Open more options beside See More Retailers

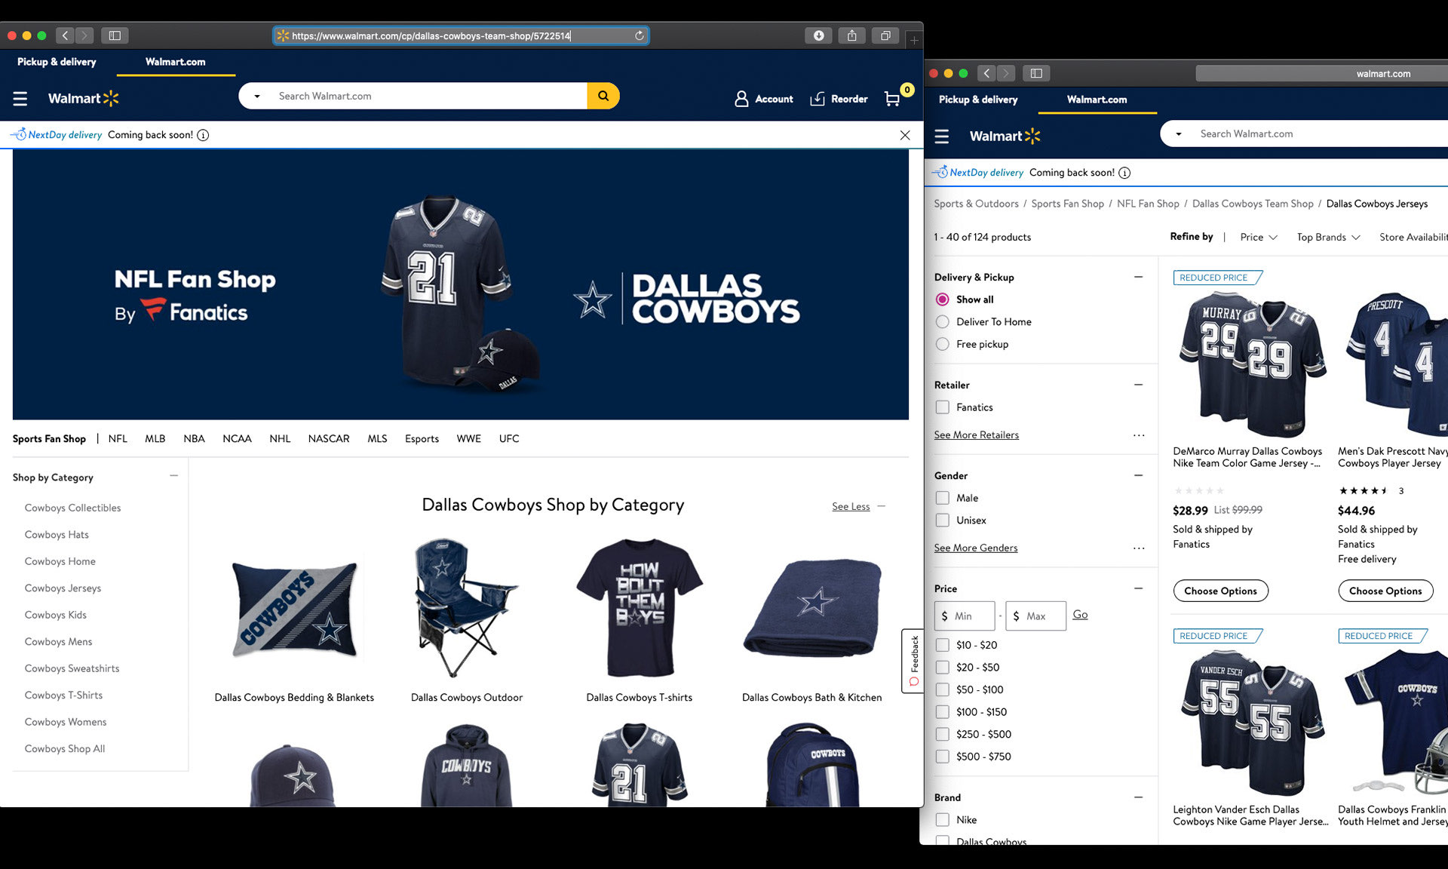pyautogui.click(x=1139, y=435)
